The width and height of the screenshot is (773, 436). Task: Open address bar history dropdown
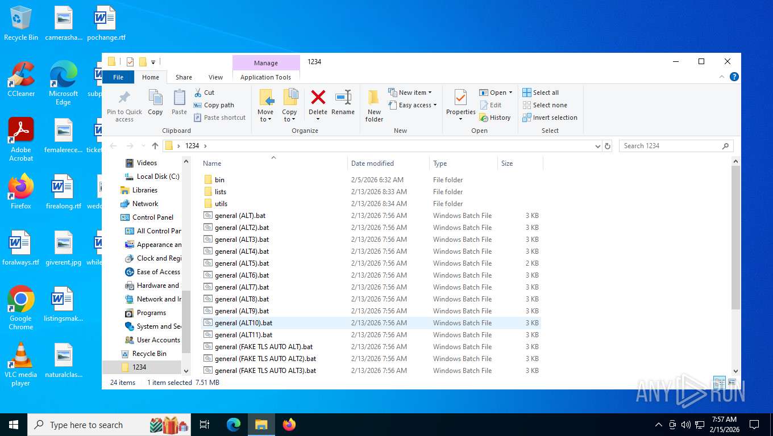point(597,146)
